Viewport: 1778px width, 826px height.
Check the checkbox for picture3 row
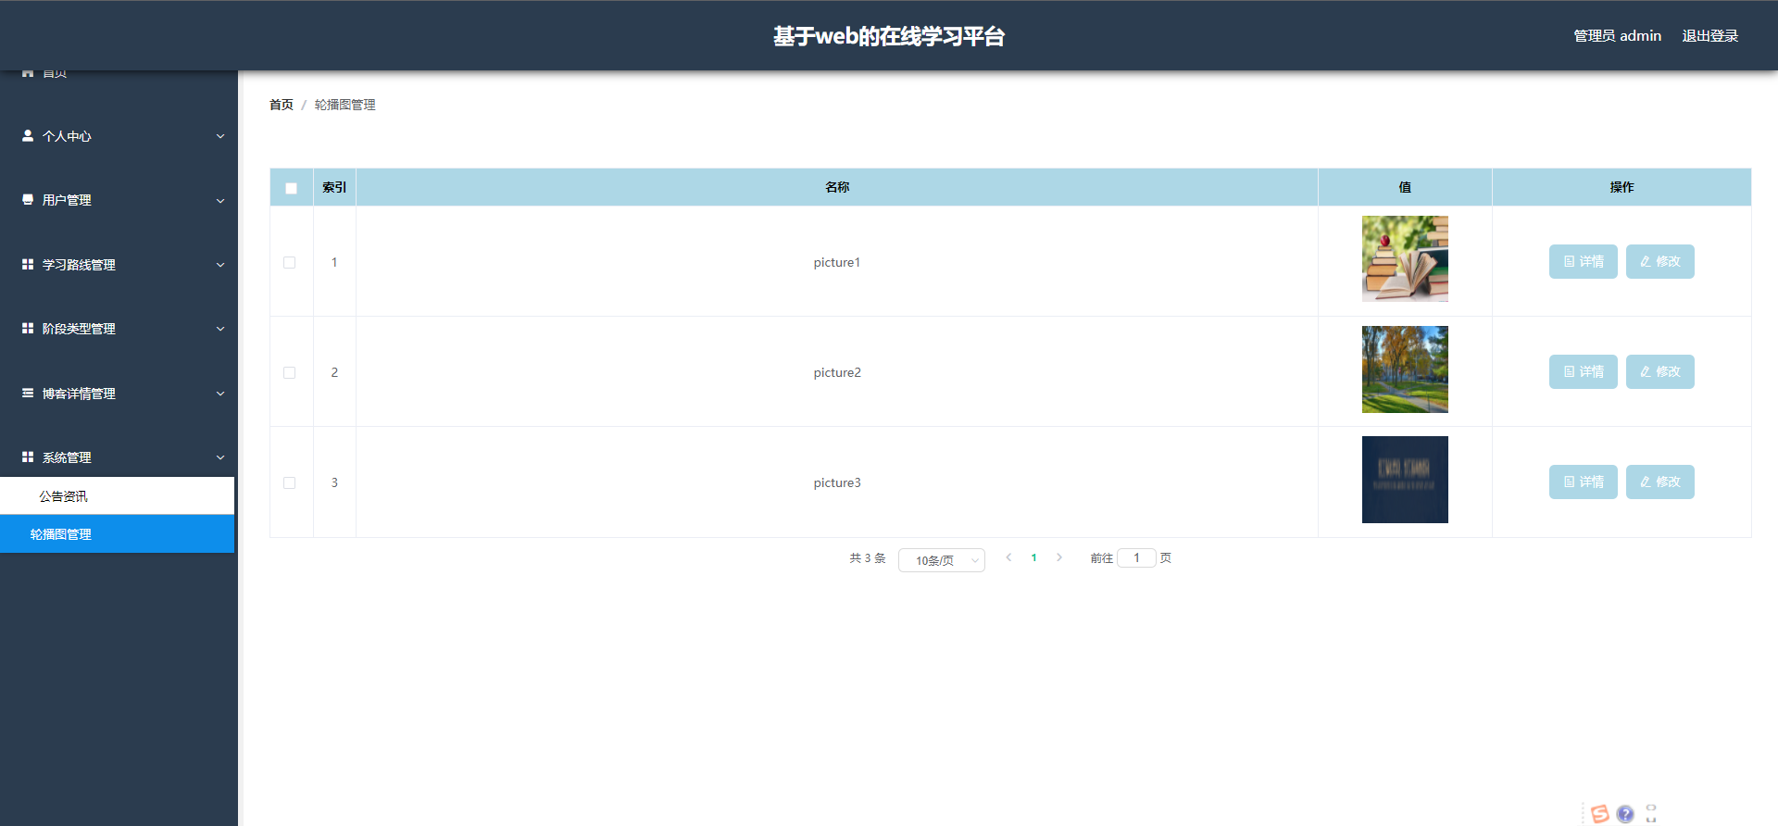(x=290, y=483)
